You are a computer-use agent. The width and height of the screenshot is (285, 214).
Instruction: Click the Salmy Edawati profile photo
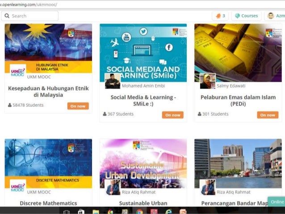(208, 81)
